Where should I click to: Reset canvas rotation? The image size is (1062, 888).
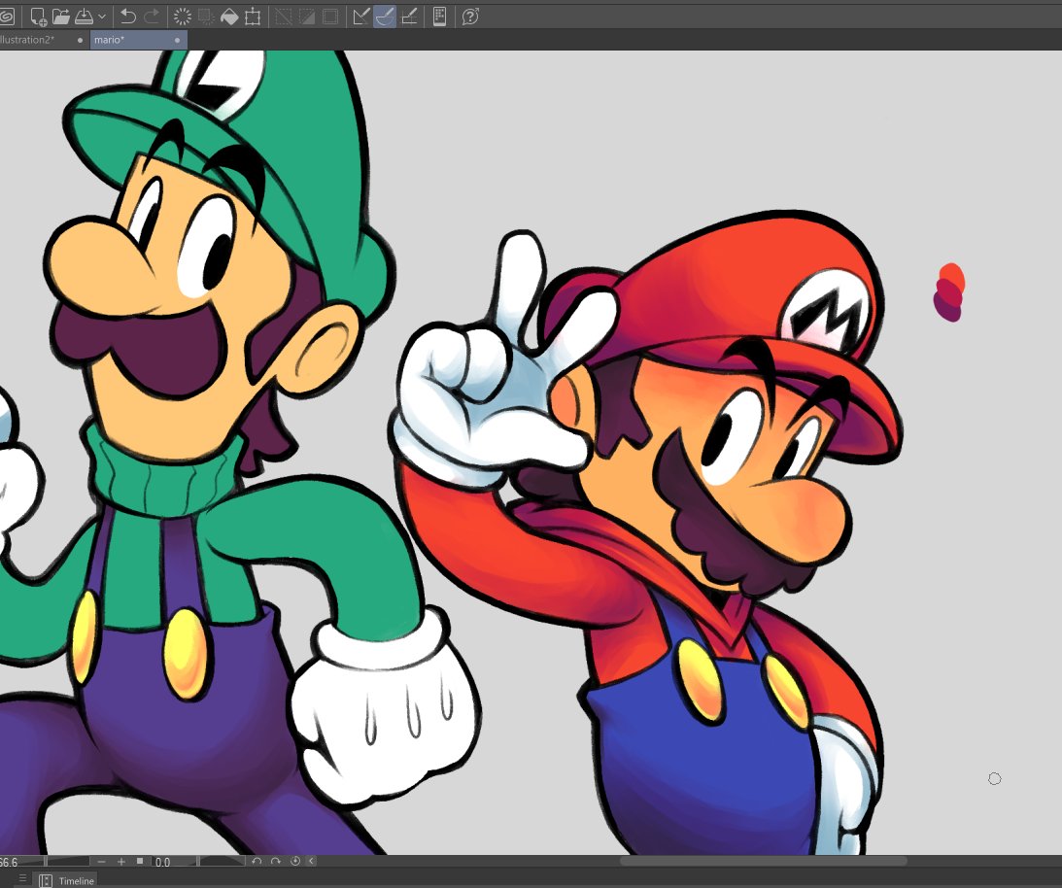tap(295, 862)
